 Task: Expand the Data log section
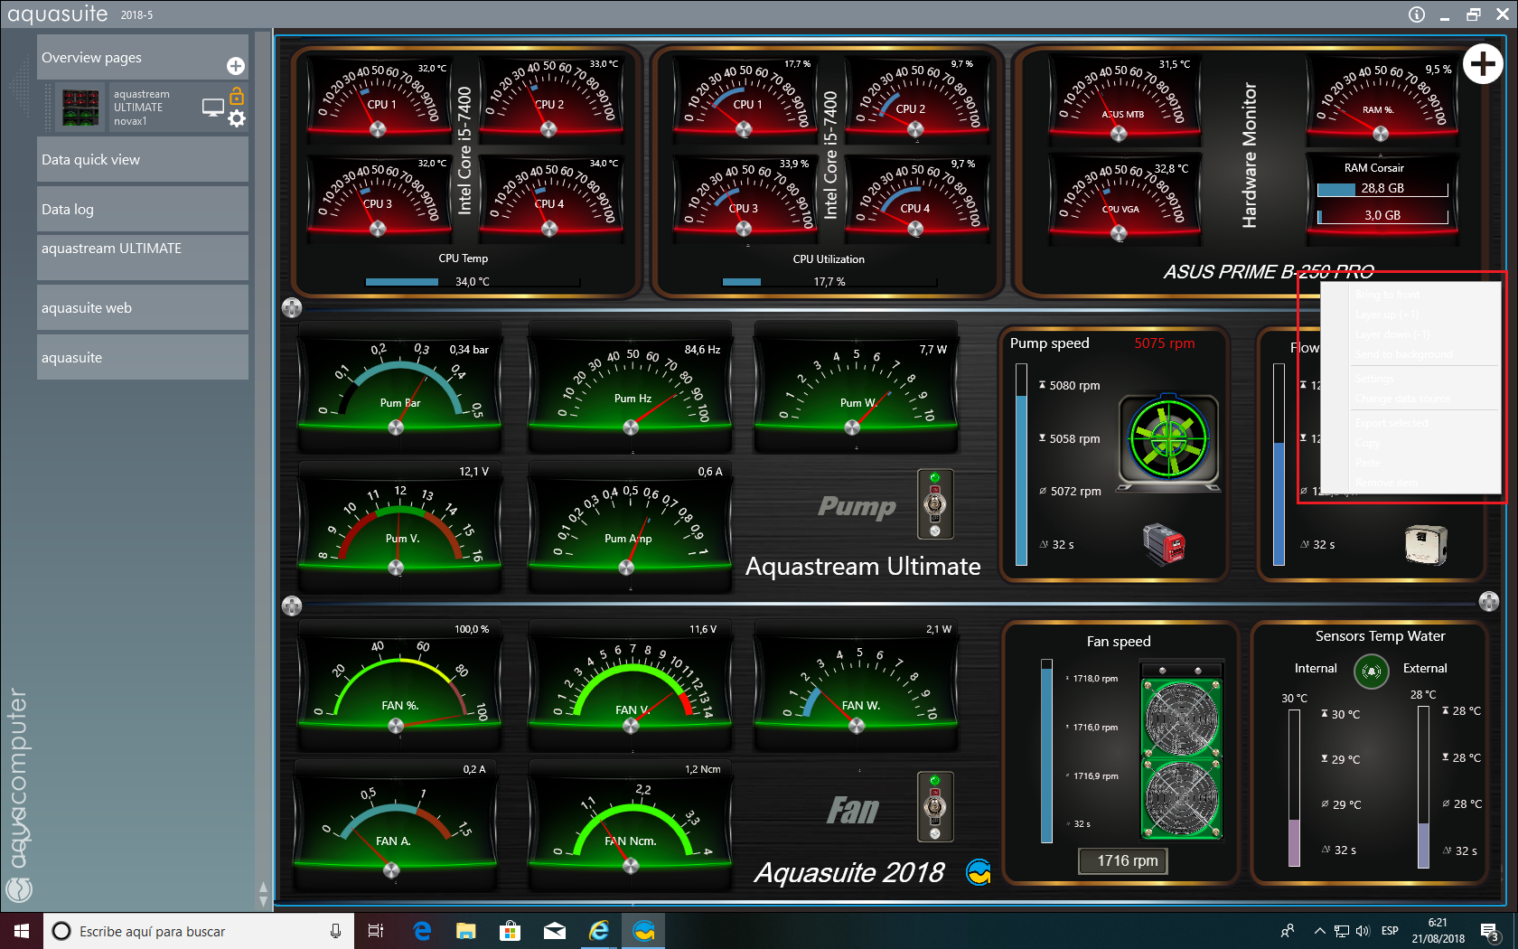pyautogui.click(x=142, y=210)
